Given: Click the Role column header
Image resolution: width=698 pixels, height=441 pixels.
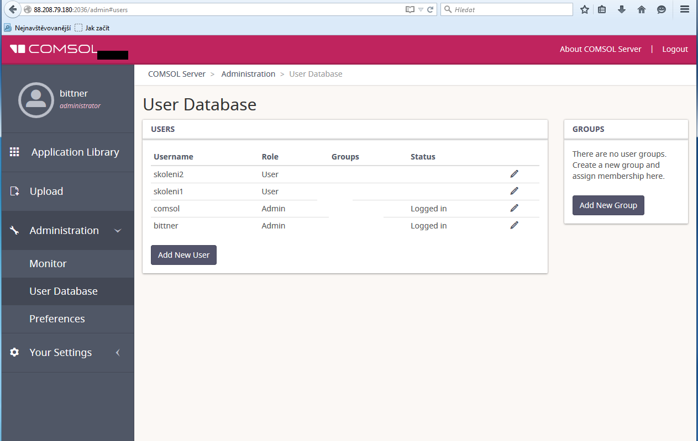Looking at the screenshot, I should click(270, 157).
